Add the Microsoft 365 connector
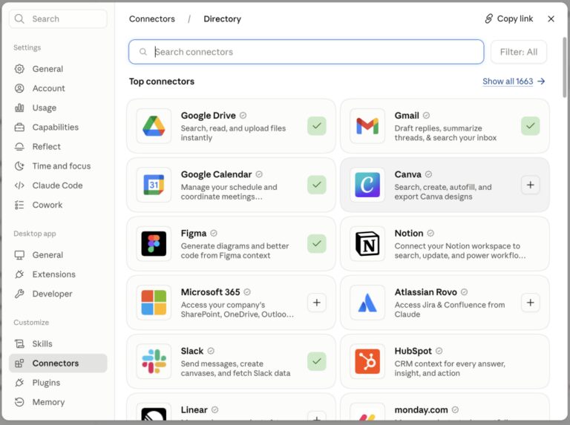The width and height of the screenshot is (570, 425). tap(317, 303)
